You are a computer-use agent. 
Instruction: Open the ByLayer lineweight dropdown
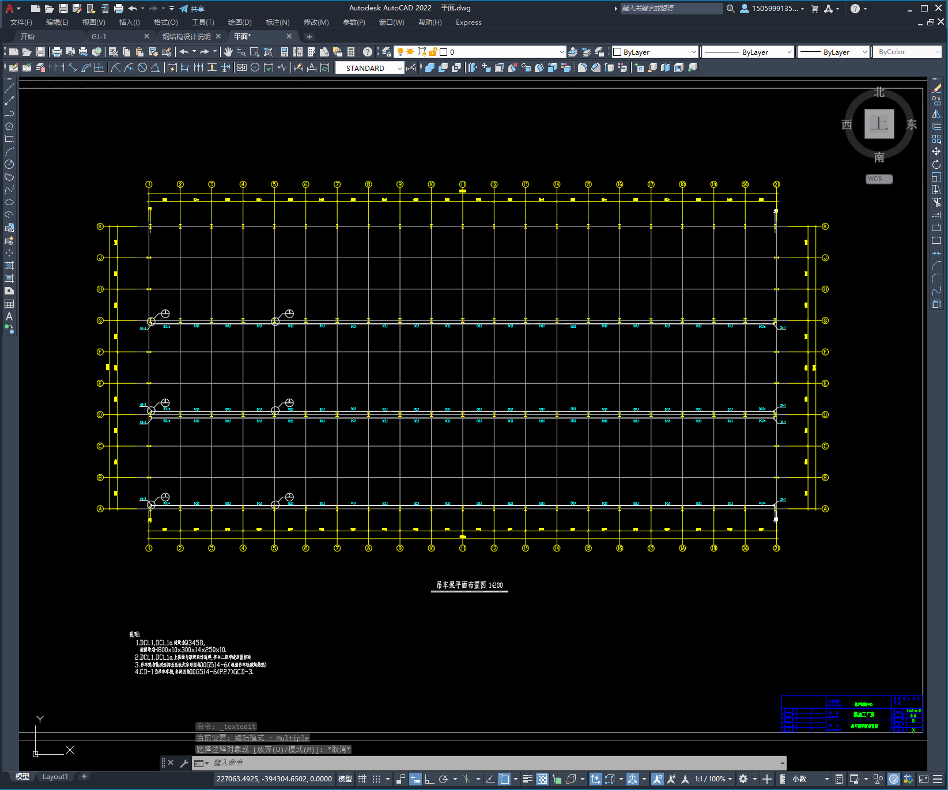[x=833, y=52]
